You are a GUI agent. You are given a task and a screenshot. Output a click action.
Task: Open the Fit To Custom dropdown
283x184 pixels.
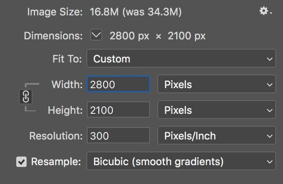point(181,58)
